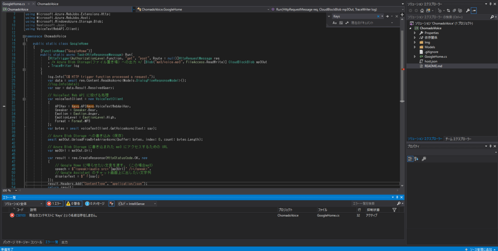Click the search magnifier in Solution Explorer

click(x=491, y=17)
